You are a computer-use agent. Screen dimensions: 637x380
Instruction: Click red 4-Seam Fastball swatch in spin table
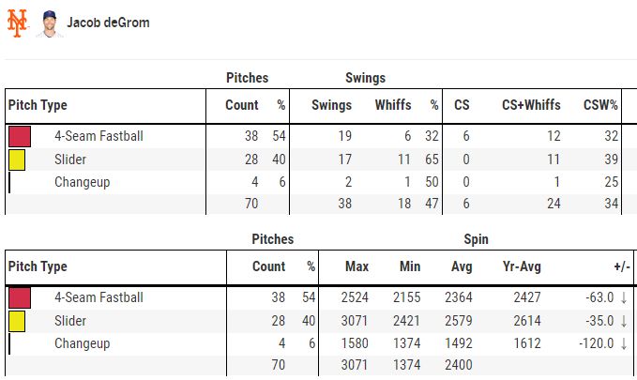[x=20, y=297]
